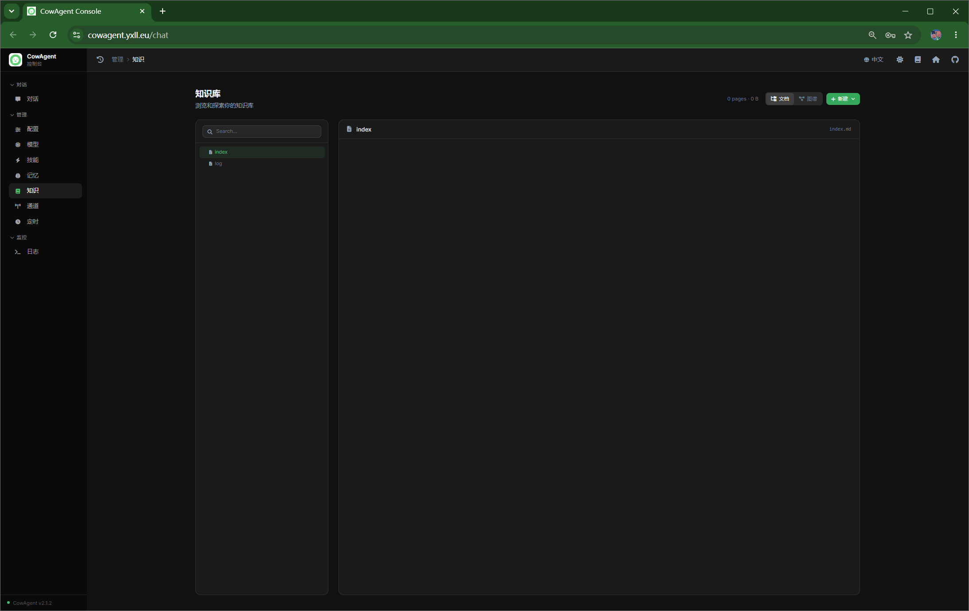Open a new browser tab
This screenshot has width=969, height=611.
[x=163, y=11]
